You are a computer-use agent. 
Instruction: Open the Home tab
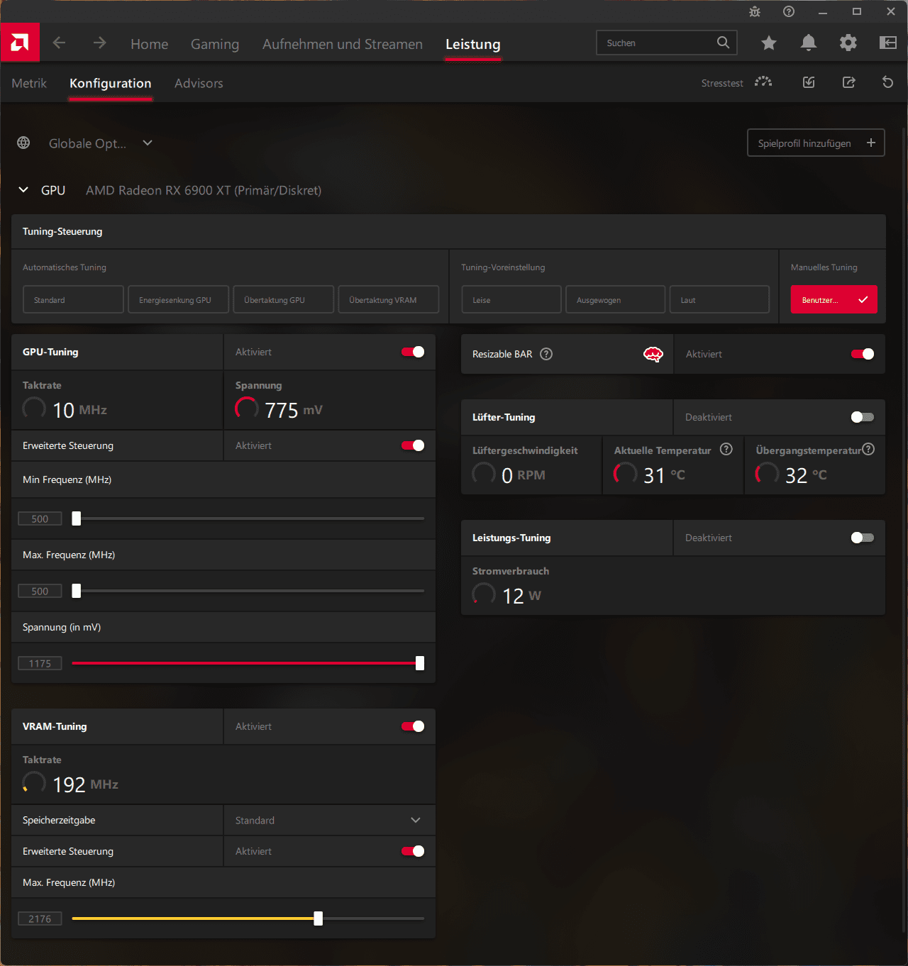[x=149, y=44]
